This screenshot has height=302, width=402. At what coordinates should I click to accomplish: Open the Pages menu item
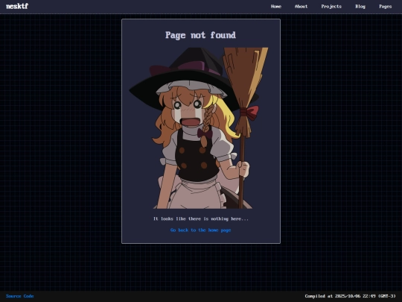386,7
